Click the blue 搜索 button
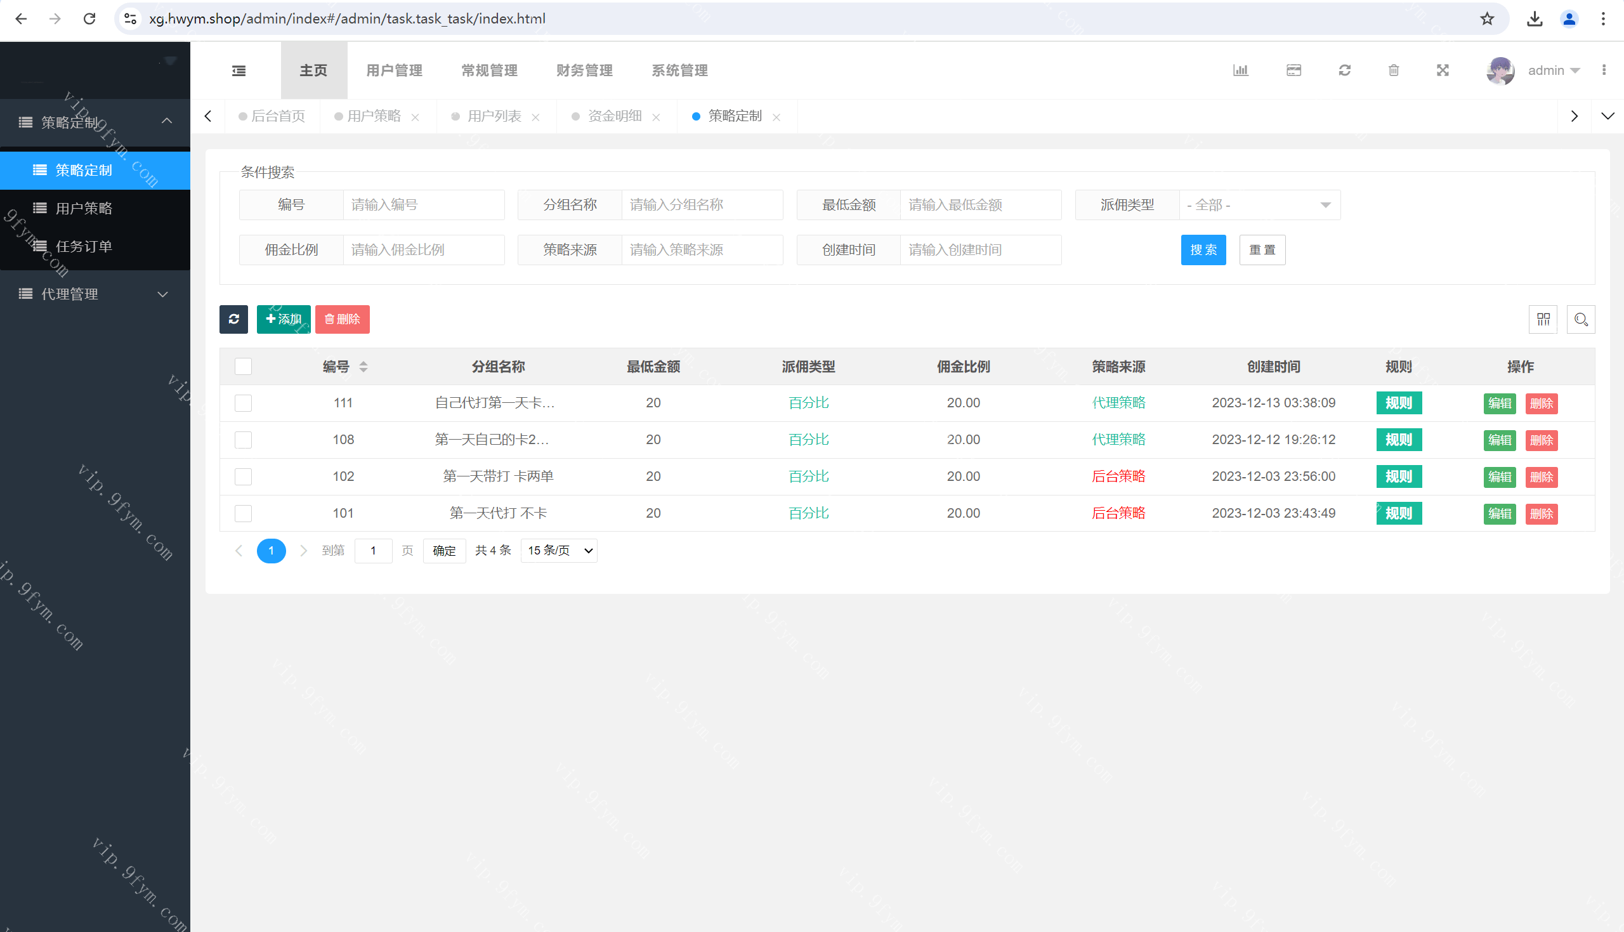This screenshot has width=1624, height=932. 1203,249
